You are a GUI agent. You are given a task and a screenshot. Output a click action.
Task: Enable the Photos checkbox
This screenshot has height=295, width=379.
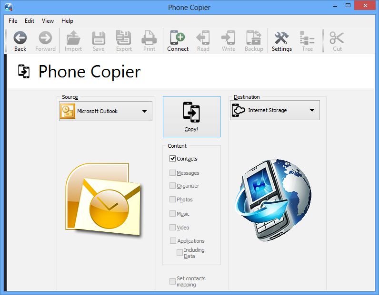(x=172, y=199)
